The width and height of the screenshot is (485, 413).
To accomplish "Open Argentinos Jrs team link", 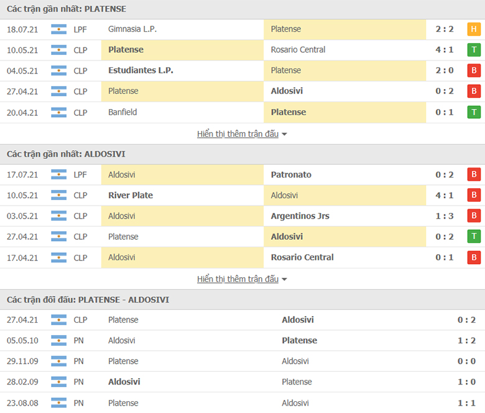I will (300, 216).
